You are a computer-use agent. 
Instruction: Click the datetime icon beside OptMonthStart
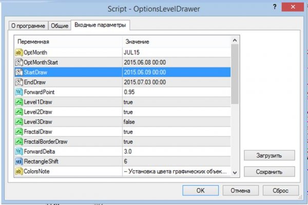(x=20, y=62)
